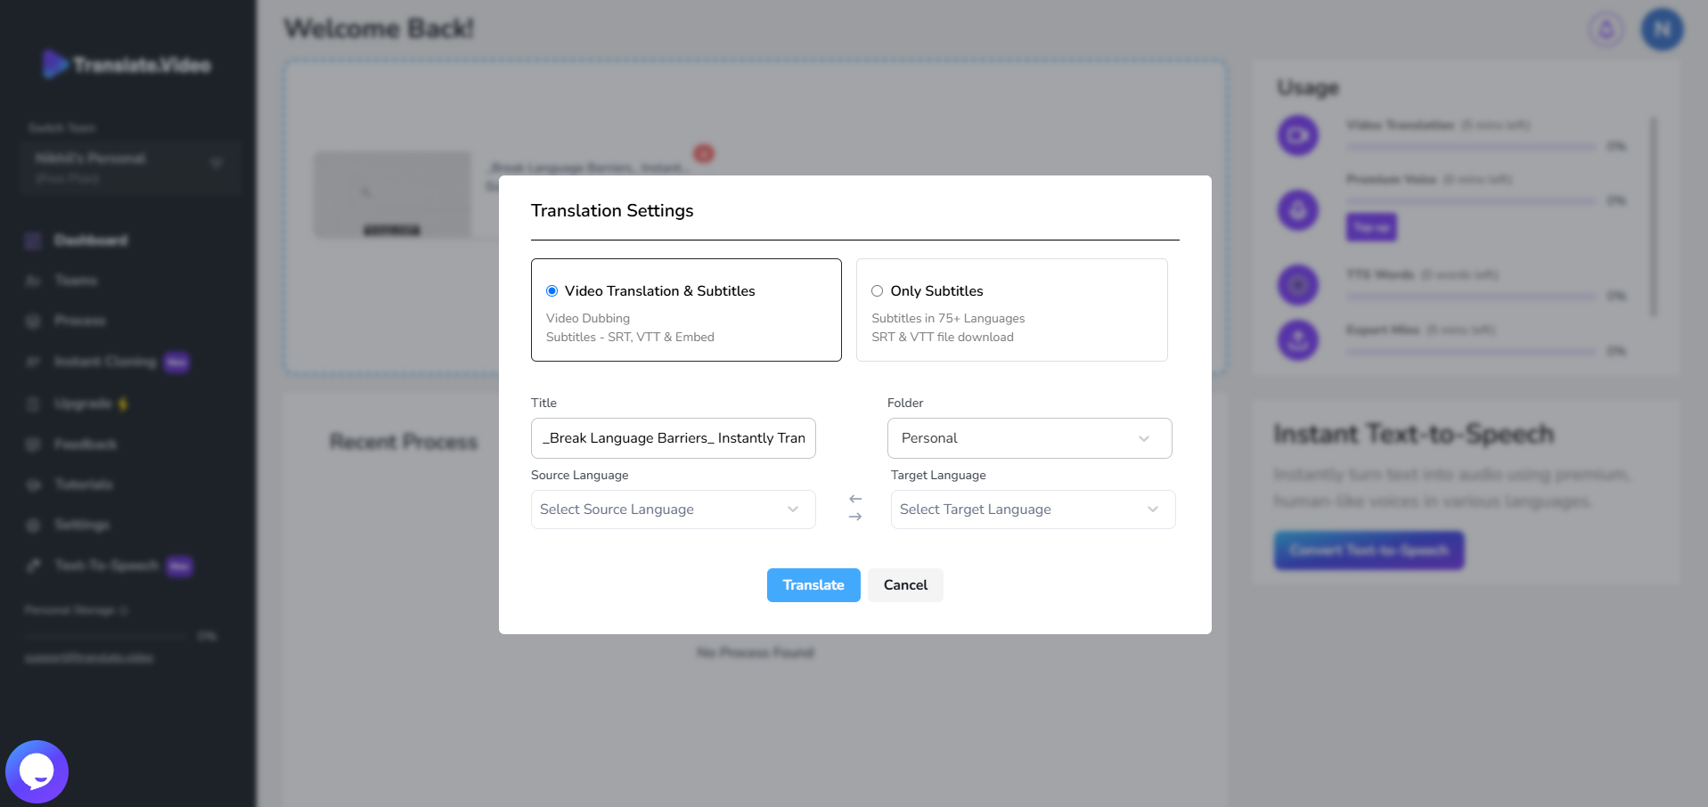The height and width of the screenshot is (807, 1708).
Task: Click the notification bell icon
Action: [1606, 30]
